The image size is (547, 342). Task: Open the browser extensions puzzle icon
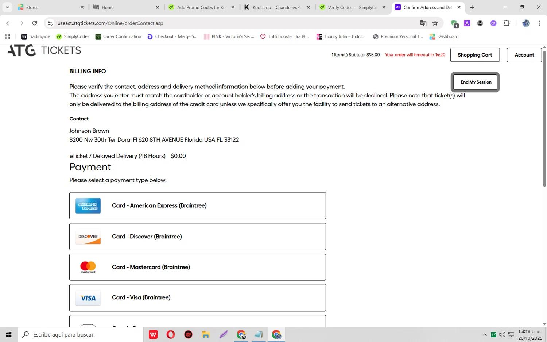click(x=507, y=23)
